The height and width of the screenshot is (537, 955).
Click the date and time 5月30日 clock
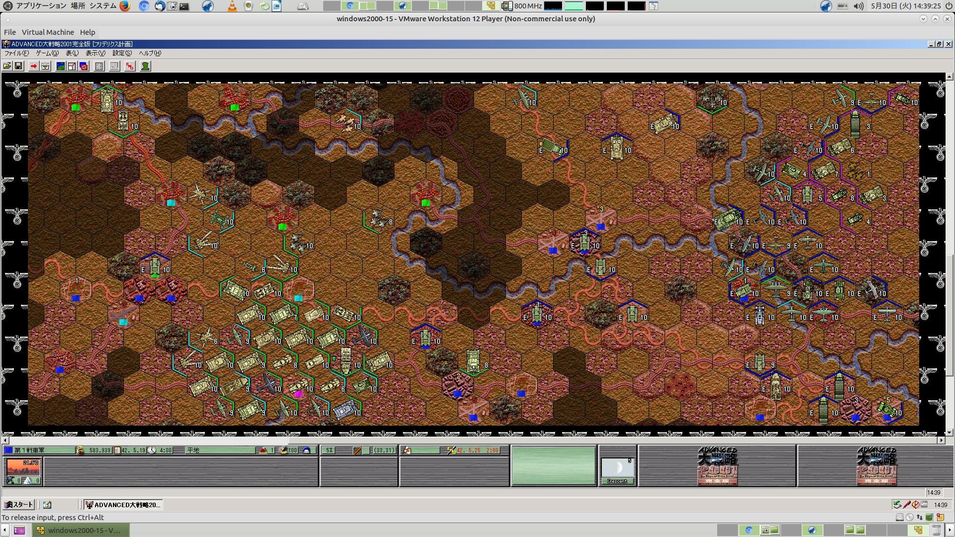pyautogui.click(x=906, y=6)
